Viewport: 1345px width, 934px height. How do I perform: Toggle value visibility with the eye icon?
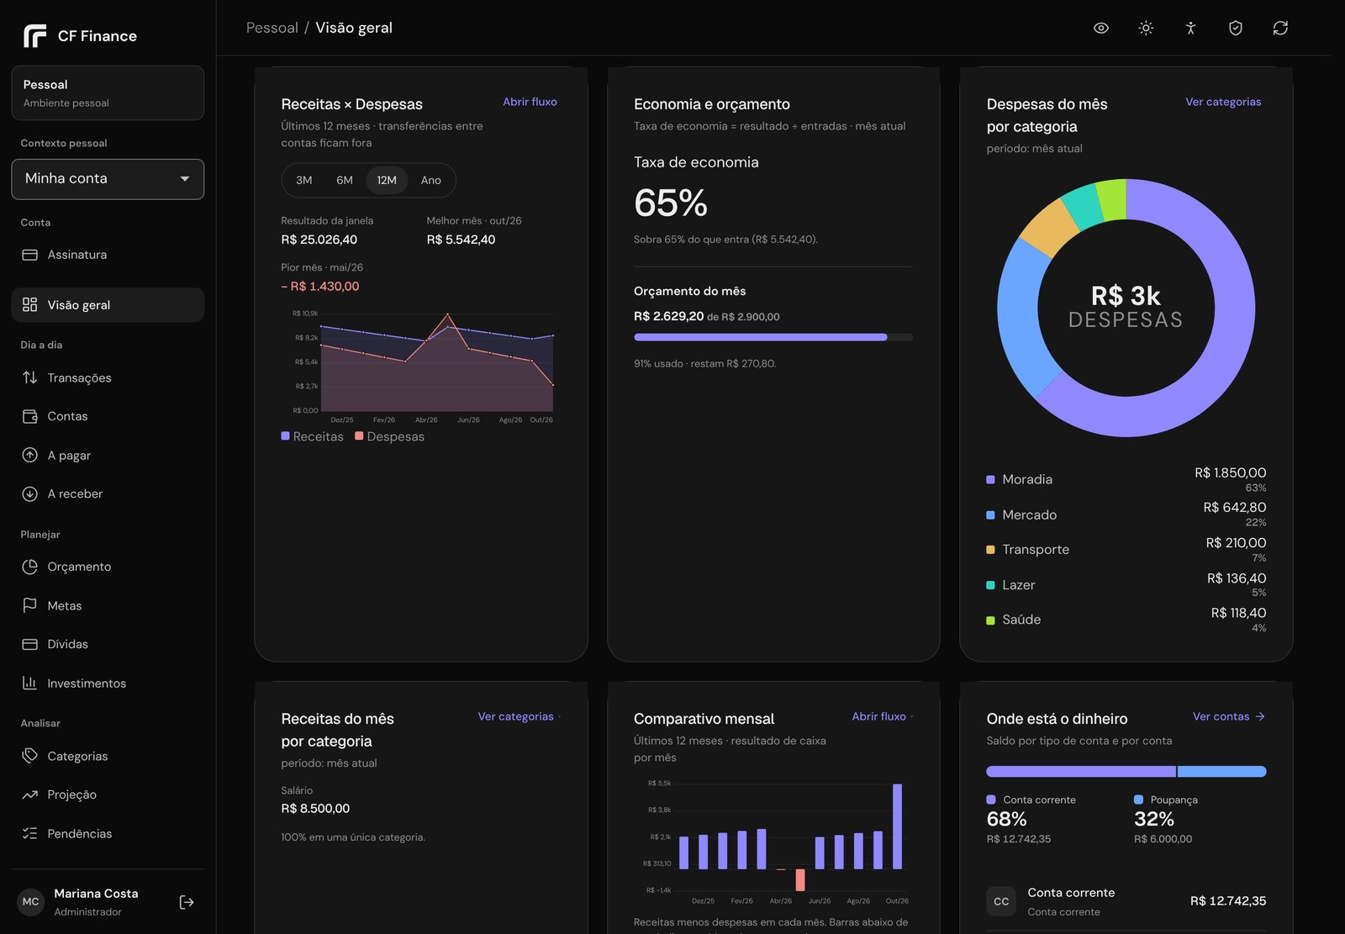(x=1101, y=28)
